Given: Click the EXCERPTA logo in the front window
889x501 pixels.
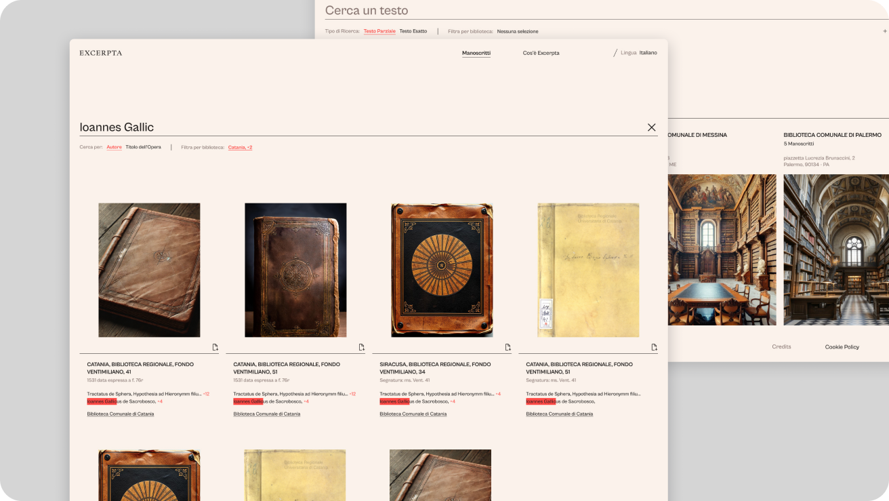Looking at the screenshot, I should pos(101,53).
